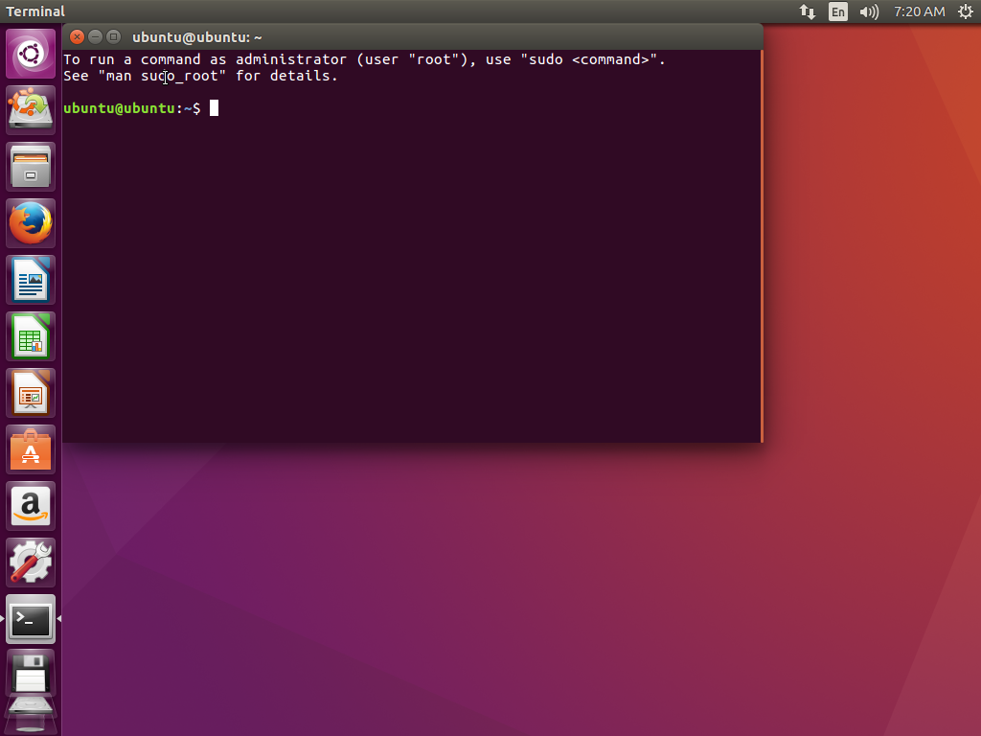Open the Amazon launcher icon
Viewport: 981px width, 736px height.
[31, 506]
